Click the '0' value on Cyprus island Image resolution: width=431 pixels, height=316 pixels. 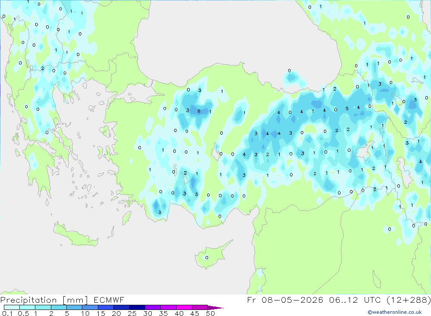coord(207,258)
